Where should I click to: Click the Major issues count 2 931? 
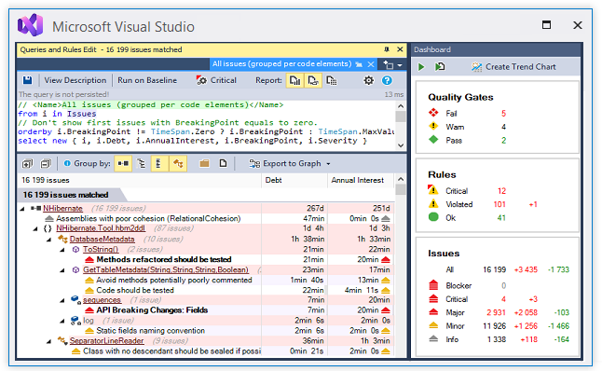(496, 312)
